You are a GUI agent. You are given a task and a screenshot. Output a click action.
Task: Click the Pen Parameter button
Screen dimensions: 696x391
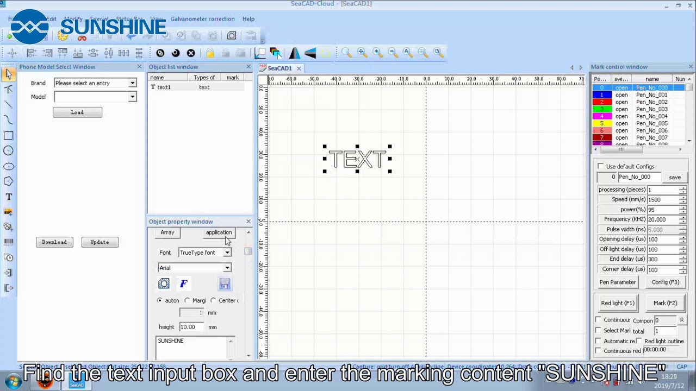tap(617, 282)
